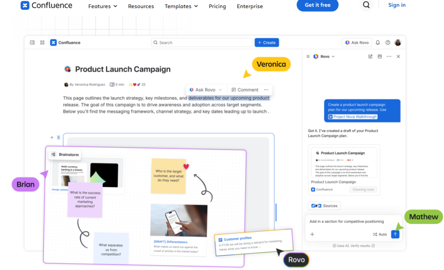This screenshot has width=444, height=270.
Task: Open the Product Launch Campaign preview thumbnail
Action: pos(344,162)
